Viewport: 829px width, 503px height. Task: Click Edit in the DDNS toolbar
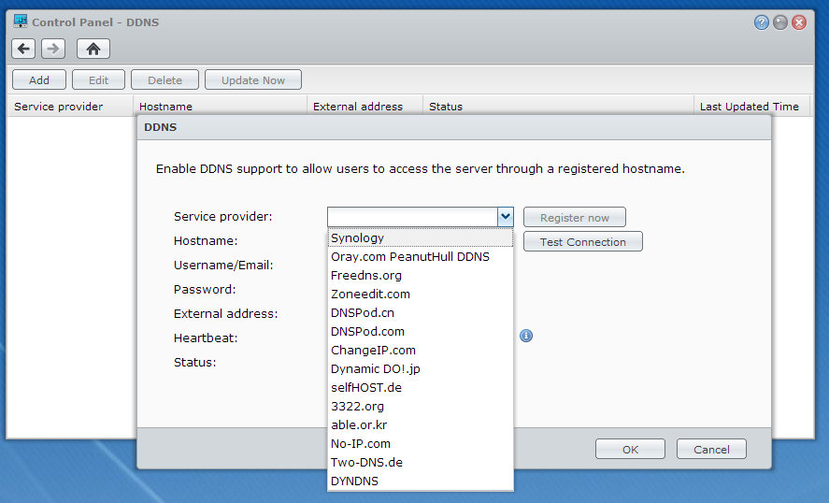(98, 79)
